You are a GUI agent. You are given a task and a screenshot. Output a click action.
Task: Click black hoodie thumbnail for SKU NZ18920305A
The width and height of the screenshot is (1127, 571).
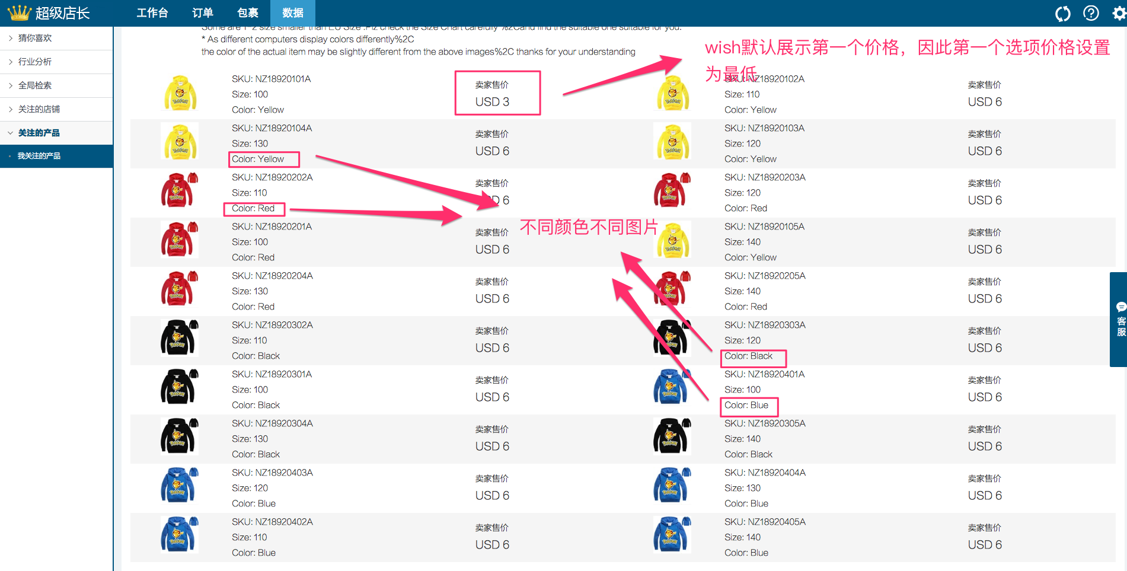click(x=672, y=437)
